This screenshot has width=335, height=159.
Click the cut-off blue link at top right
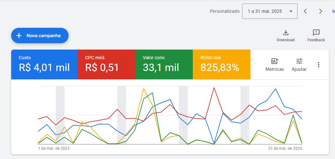[333, 12]
